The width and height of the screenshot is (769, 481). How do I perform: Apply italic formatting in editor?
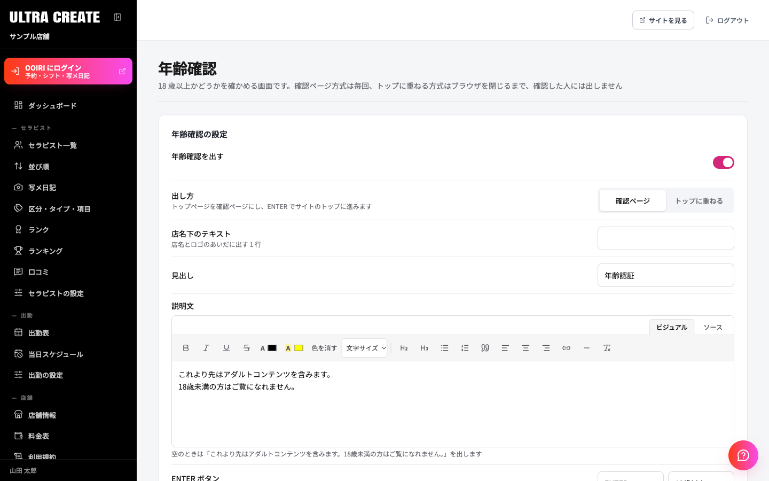(206, 348)
